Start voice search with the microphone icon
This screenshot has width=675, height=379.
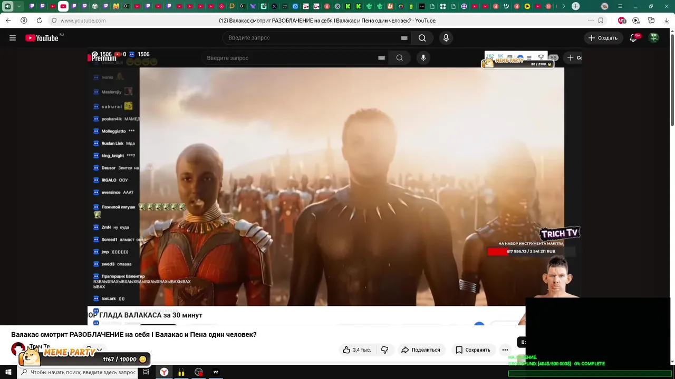(x=446, y=38)
